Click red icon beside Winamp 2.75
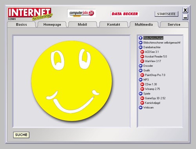 pos(142,89)
